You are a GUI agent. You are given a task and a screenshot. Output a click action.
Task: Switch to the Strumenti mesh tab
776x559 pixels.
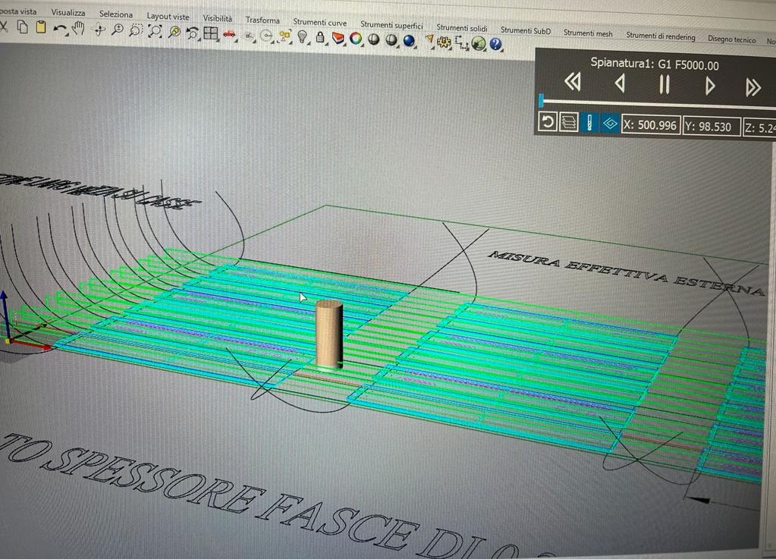[588, 33]
